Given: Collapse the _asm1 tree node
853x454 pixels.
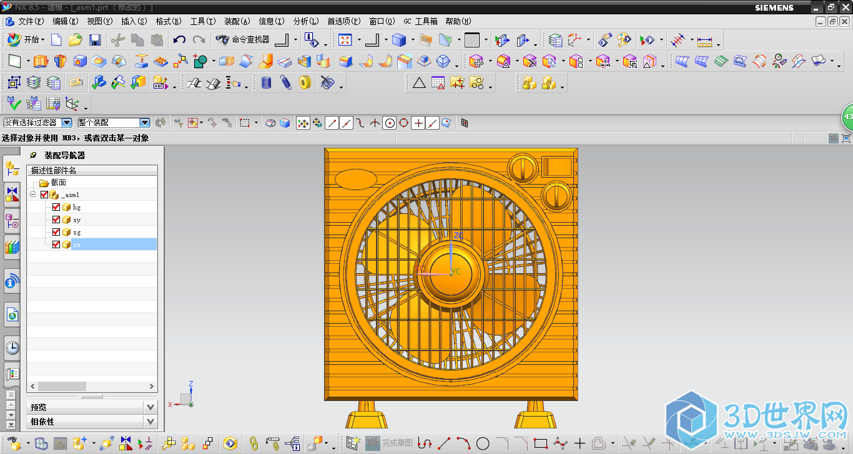Looking at the screenshot, I should (33, 195).
